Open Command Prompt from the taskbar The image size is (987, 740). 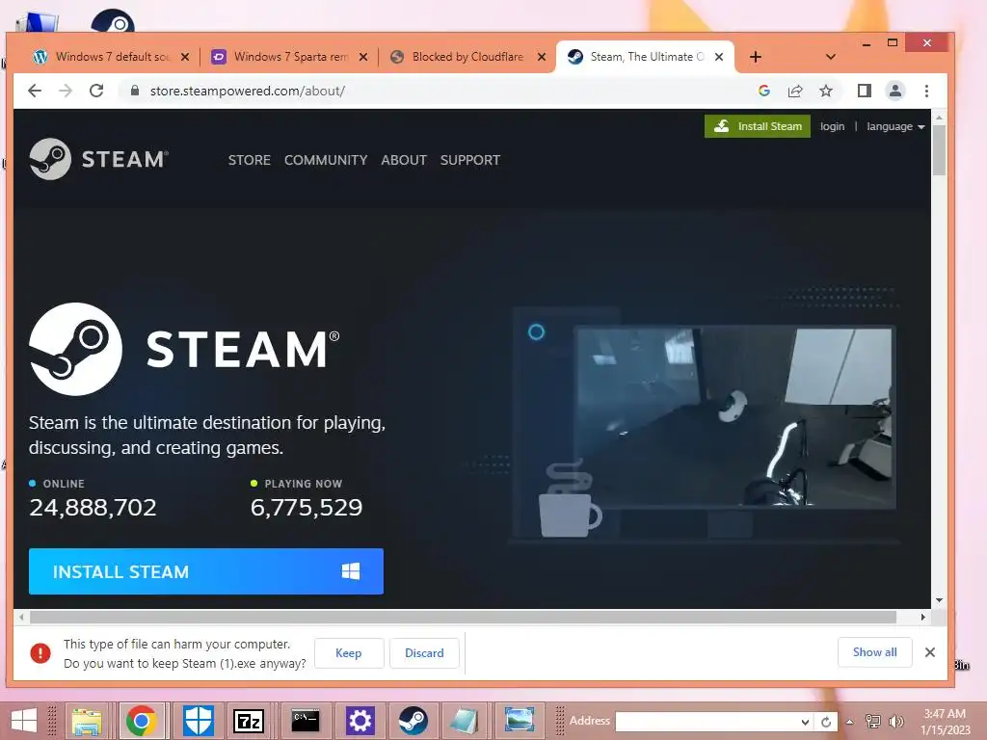point(306,721)
